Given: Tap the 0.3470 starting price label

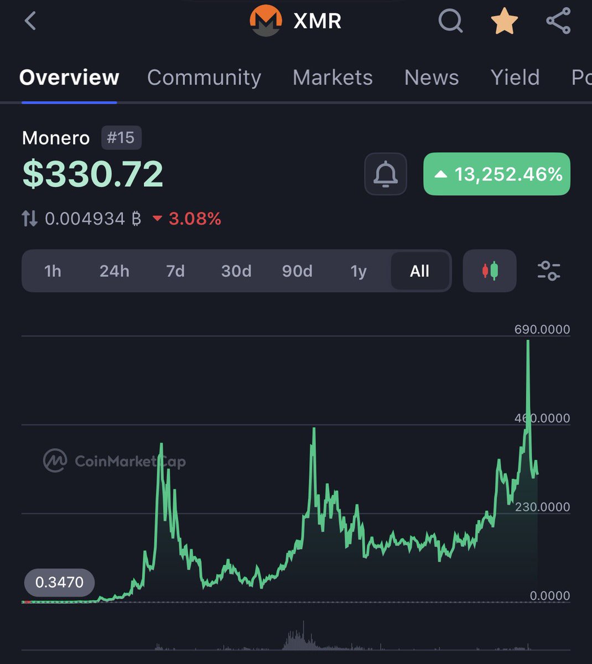Looking at the screenshot, I should [x=59, y=582].
